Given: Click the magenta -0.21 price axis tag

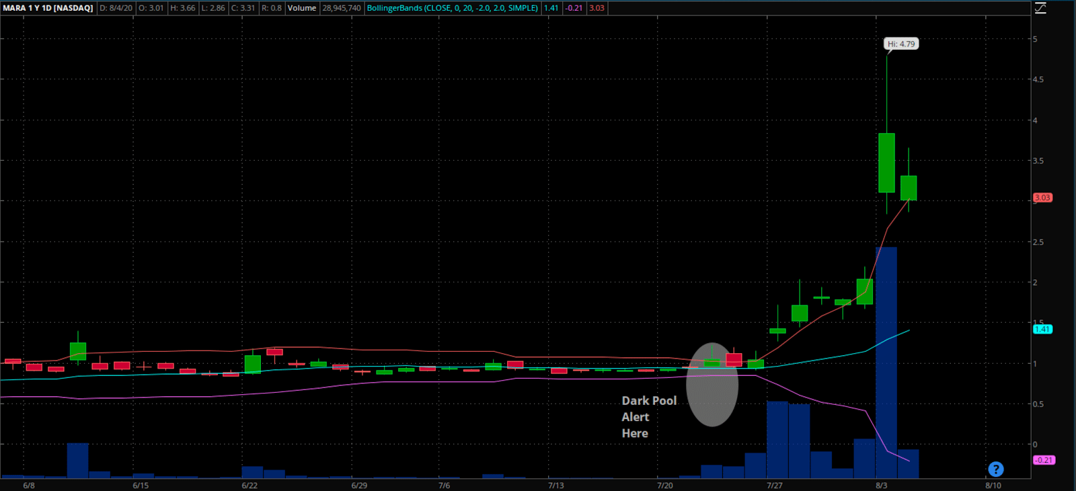Looking at the screenshot, I should [x=1044, y=460].
